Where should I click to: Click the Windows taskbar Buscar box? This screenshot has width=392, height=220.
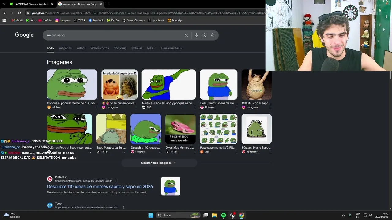pyautogui.click(x=178, y=215)
